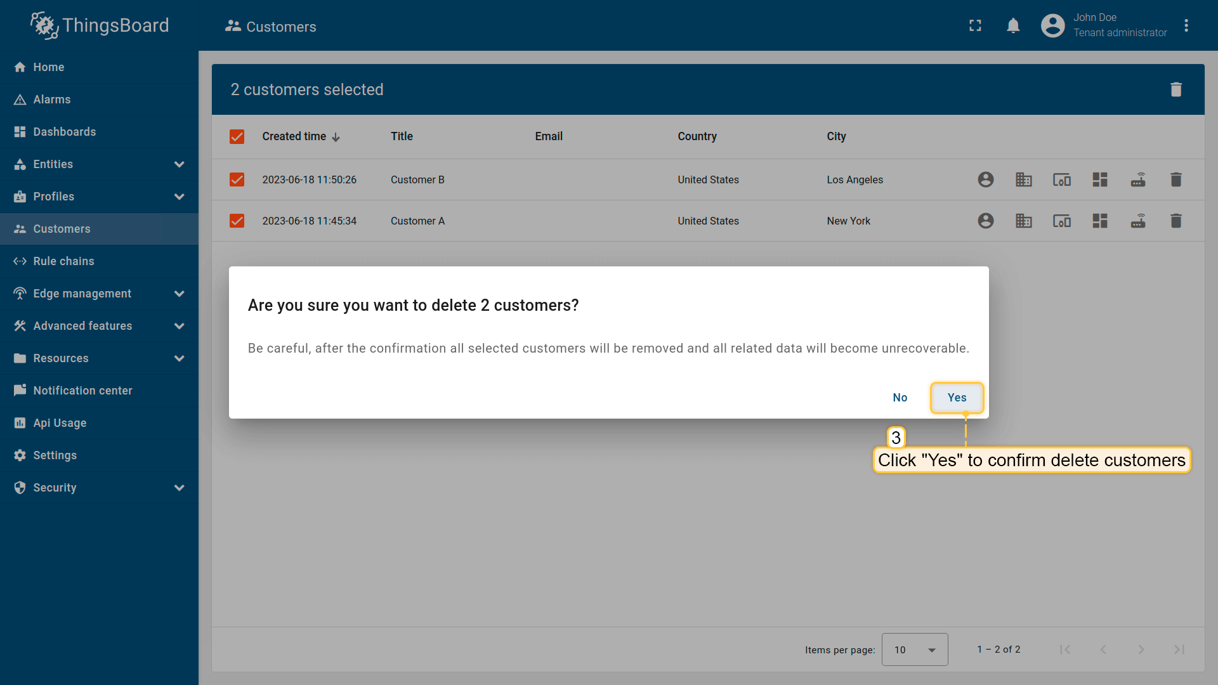The width and height of the screenshot is (1218, 685).
Task: Open Customer A dashboards icon
Action: [1099, 221]
